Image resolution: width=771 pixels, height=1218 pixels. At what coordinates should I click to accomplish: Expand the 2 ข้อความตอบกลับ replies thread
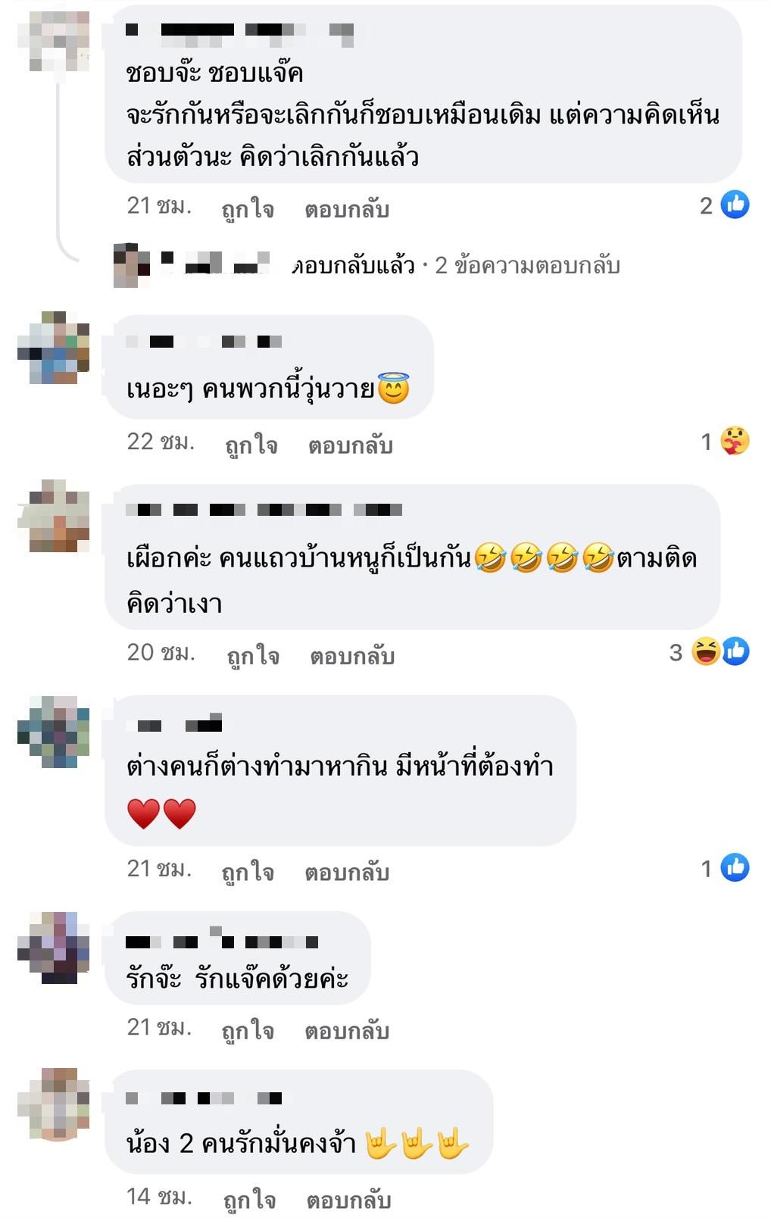point(527,266)
